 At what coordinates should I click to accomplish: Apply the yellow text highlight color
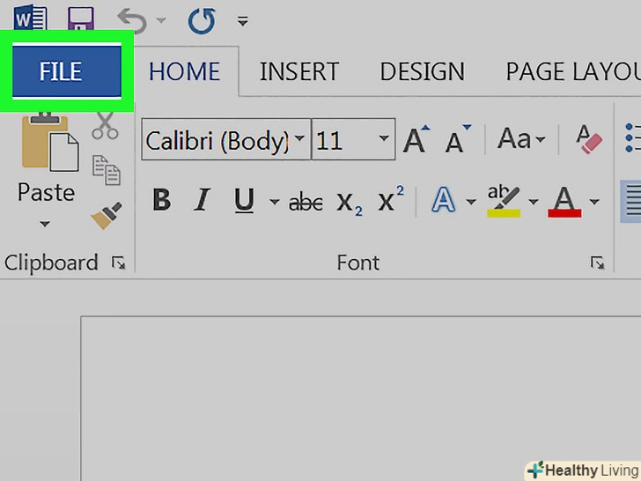pyautogui.click(x=504, y=201)
